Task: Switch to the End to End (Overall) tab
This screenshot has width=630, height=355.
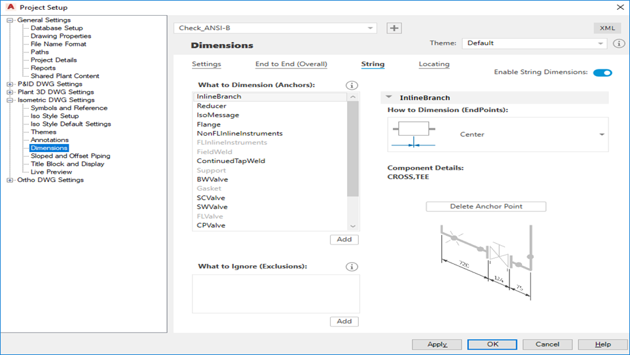Action: 291,64
